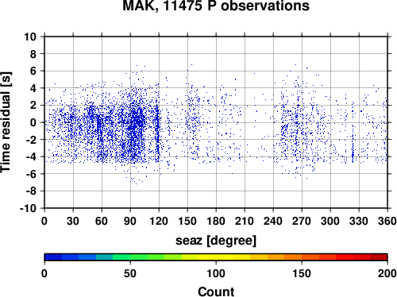
Task: Click y-axis tick label '-8'
Action: click(x=31, y=191)
